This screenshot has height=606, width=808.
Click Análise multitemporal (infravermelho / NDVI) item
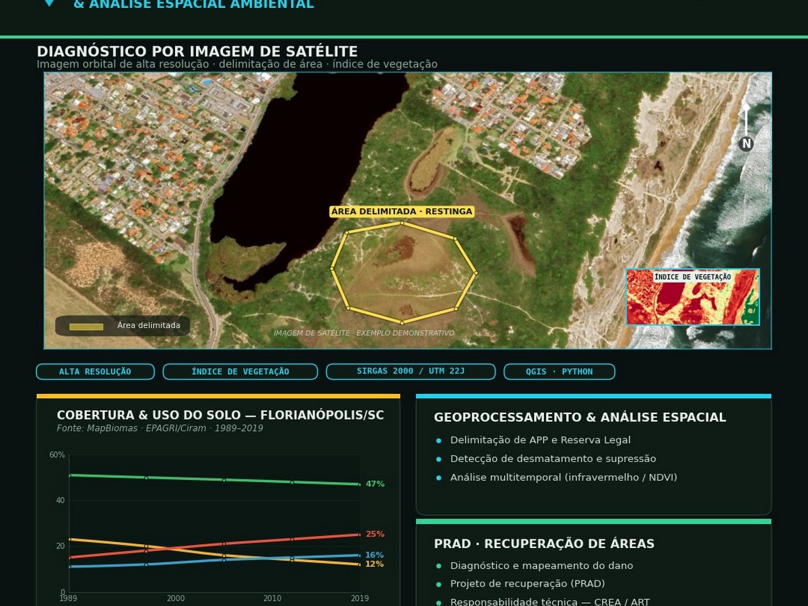(564, 477)
